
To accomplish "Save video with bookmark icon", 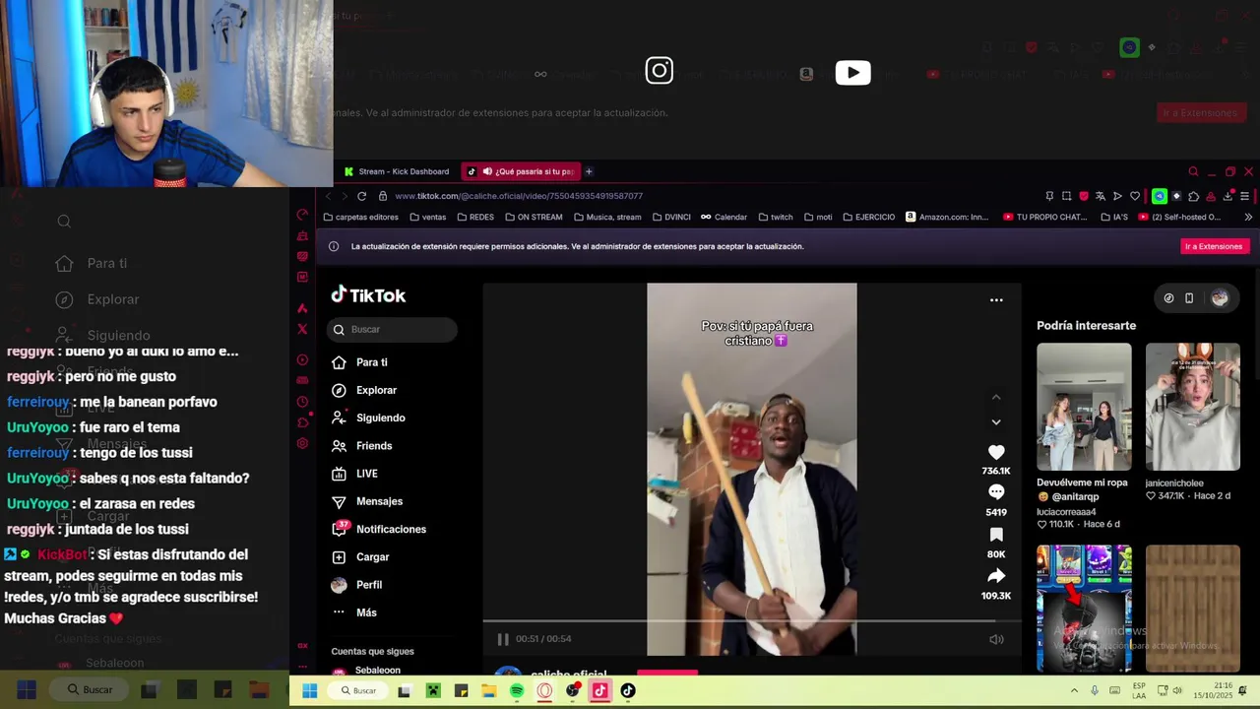I will [x=996, y=535].
